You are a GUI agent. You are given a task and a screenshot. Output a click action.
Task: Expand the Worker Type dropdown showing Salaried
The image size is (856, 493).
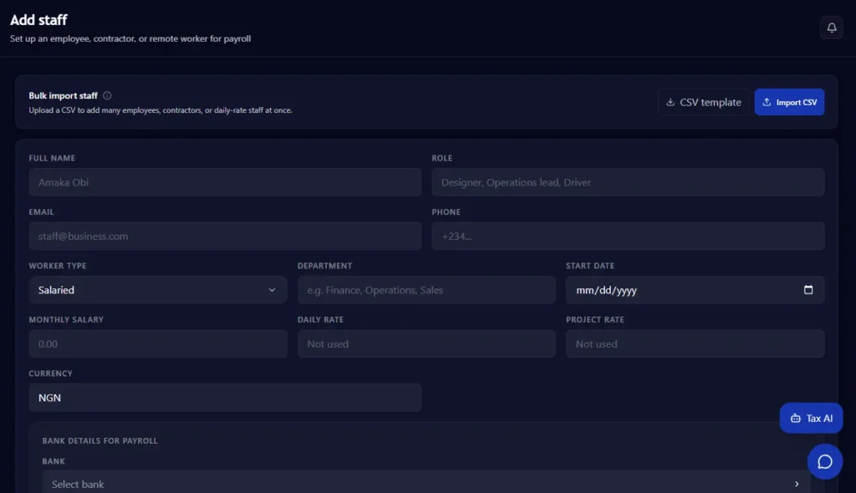[x=158, y=290]
